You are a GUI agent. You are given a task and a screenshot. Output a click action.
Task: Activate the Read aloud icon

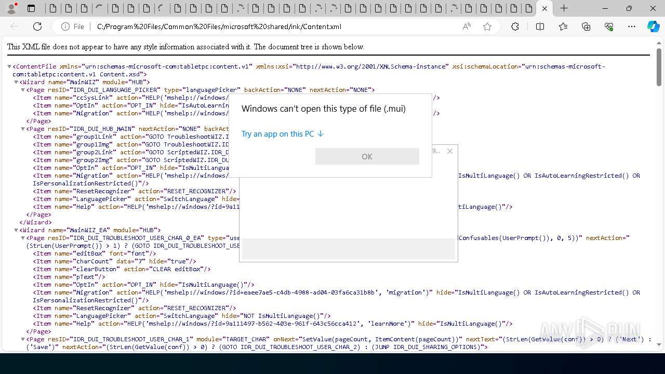point(467,26)
